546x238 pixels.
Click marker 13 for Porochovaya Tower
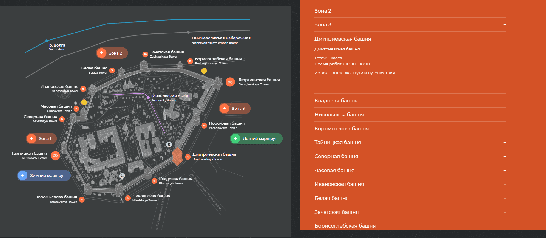point(204,126)
